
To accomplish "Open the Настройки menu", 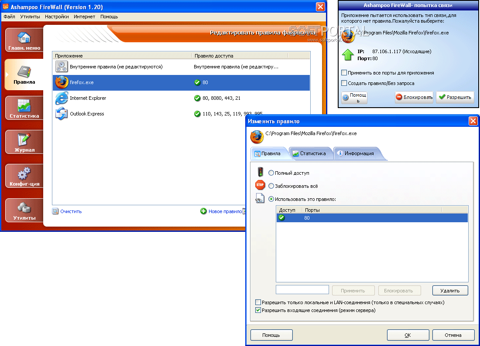I will pyautogui.click(x=57, y=17).
